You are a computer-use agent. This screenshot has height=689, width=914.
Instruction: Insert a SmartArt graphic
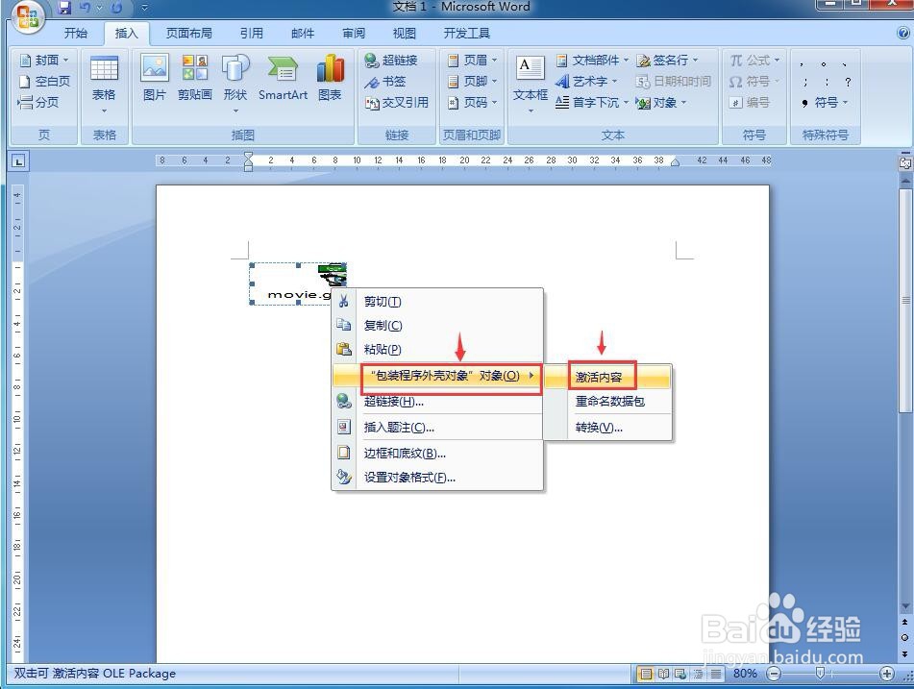[x=283, y=78]
